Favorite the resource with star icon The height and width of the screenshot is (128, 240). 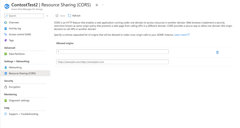click(x=97, y=5)
